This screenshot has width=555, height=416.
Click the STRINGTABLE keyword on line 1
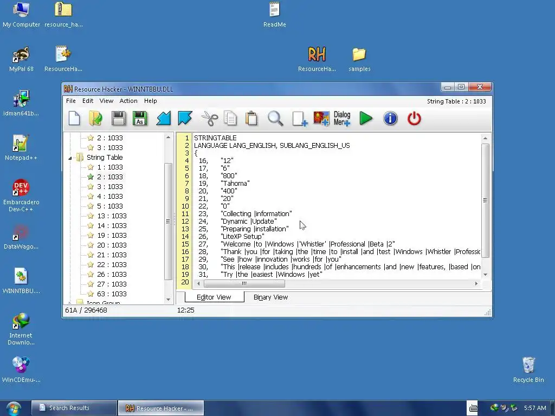point(215,138)
